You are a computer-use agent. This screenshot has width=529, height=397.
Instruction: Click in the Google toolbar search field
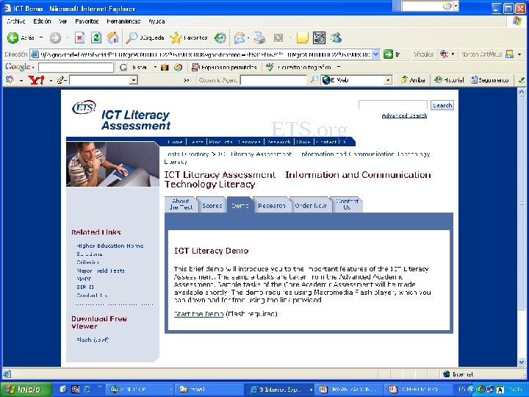pos(76,67)
